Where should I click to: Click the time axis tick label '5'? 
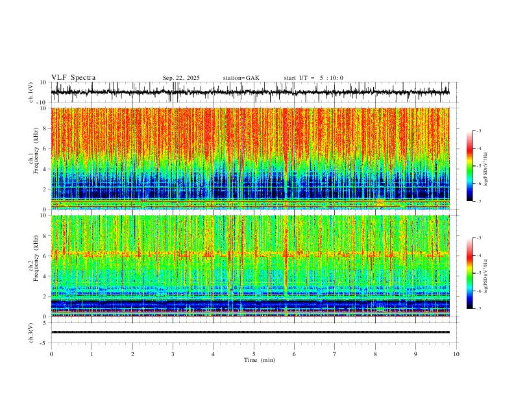pos(254,354)
